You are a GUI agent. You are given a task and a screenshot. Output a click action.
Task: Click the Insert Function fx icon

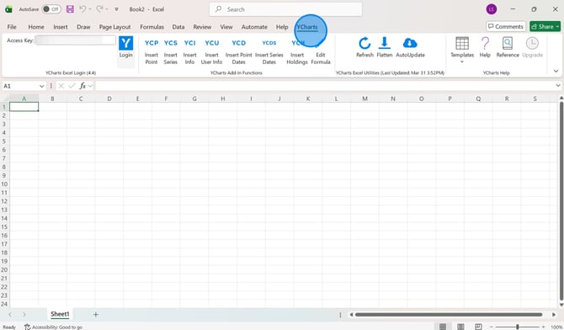(x=82, y=86)
